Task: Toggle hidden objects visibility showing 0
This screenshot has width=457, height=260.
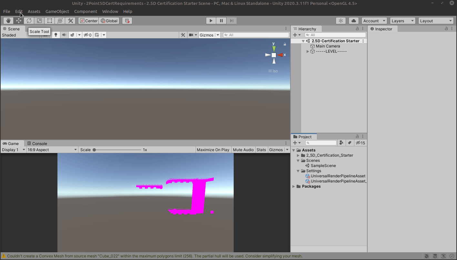Action: 87,35
